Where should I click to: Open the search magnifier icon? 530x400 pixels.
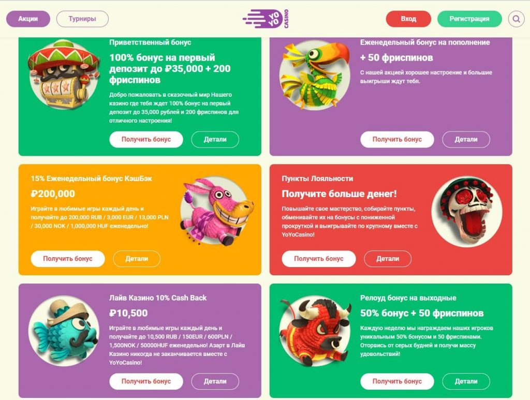tap(516, 19)
